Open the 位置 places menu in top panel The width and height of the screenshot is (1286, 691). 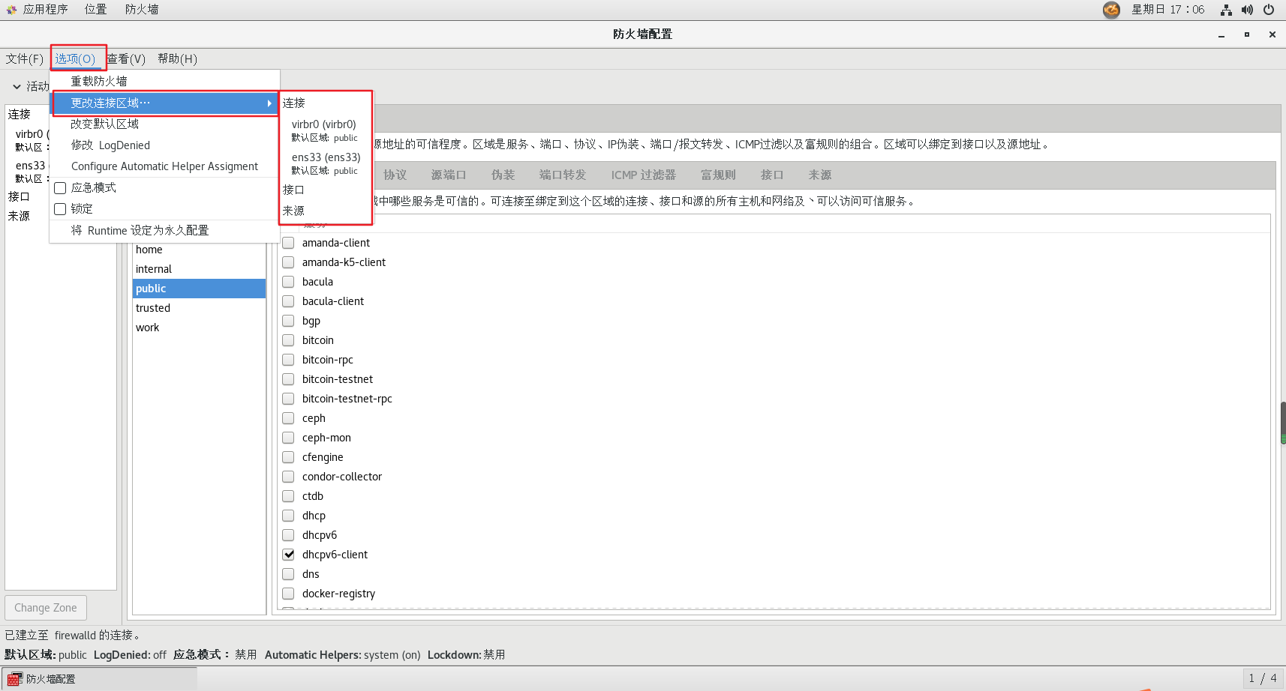95,10
